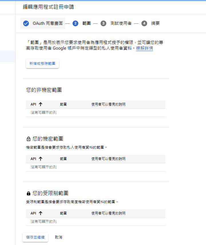Click 儲存並繼續 button
206x245 pixels.
tap(35, 237)
